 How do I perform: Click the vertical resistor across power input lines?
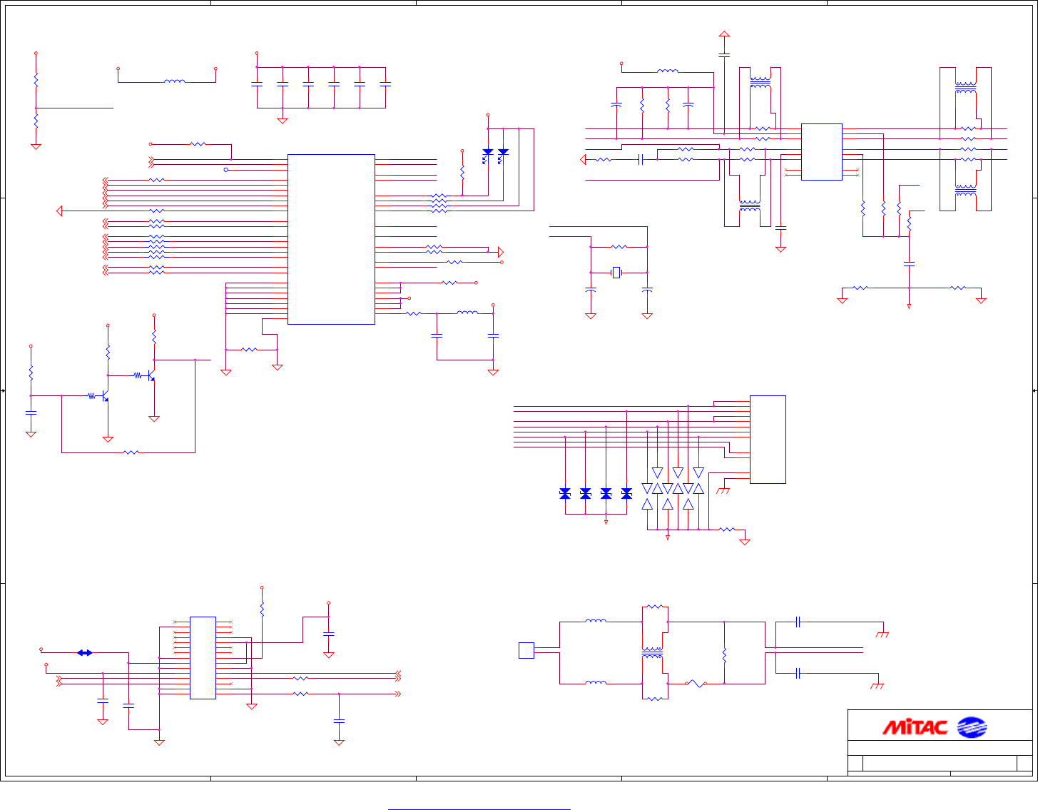pyautogui.click(x=724, y=654)
